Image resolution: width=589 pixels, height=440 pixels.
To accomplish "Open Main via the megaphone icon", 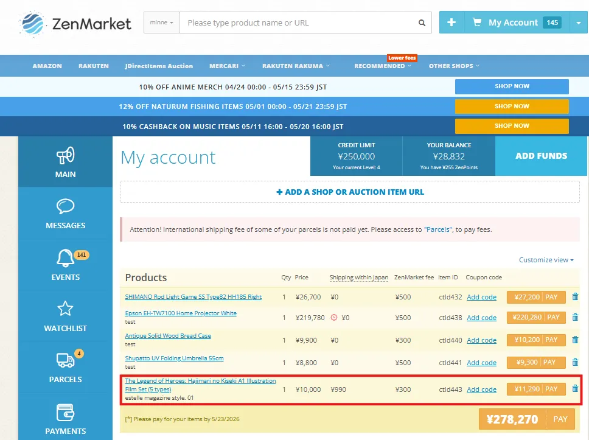I will 65,155.
